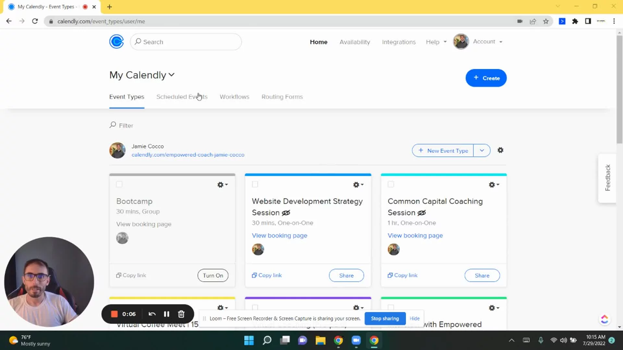Switch to Scheduled Events tab
The image size is (623, 350).
point(182,97)
